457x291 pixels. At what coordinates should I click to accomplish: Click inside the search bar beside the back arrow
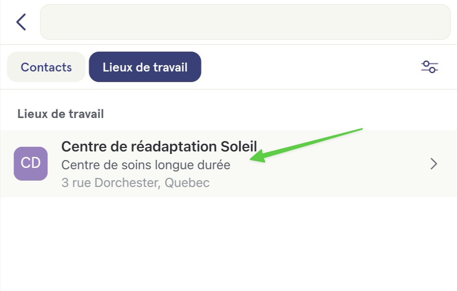tap(245, 22)
